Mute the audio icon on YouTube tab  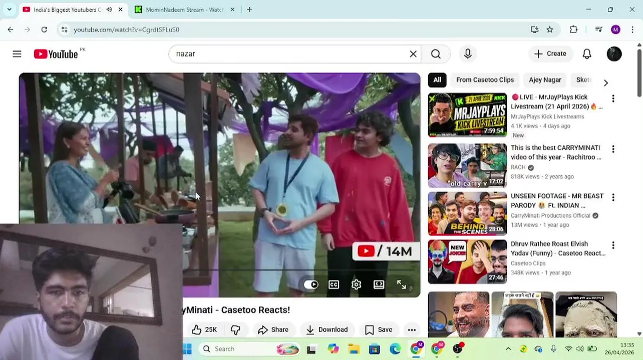109,9
